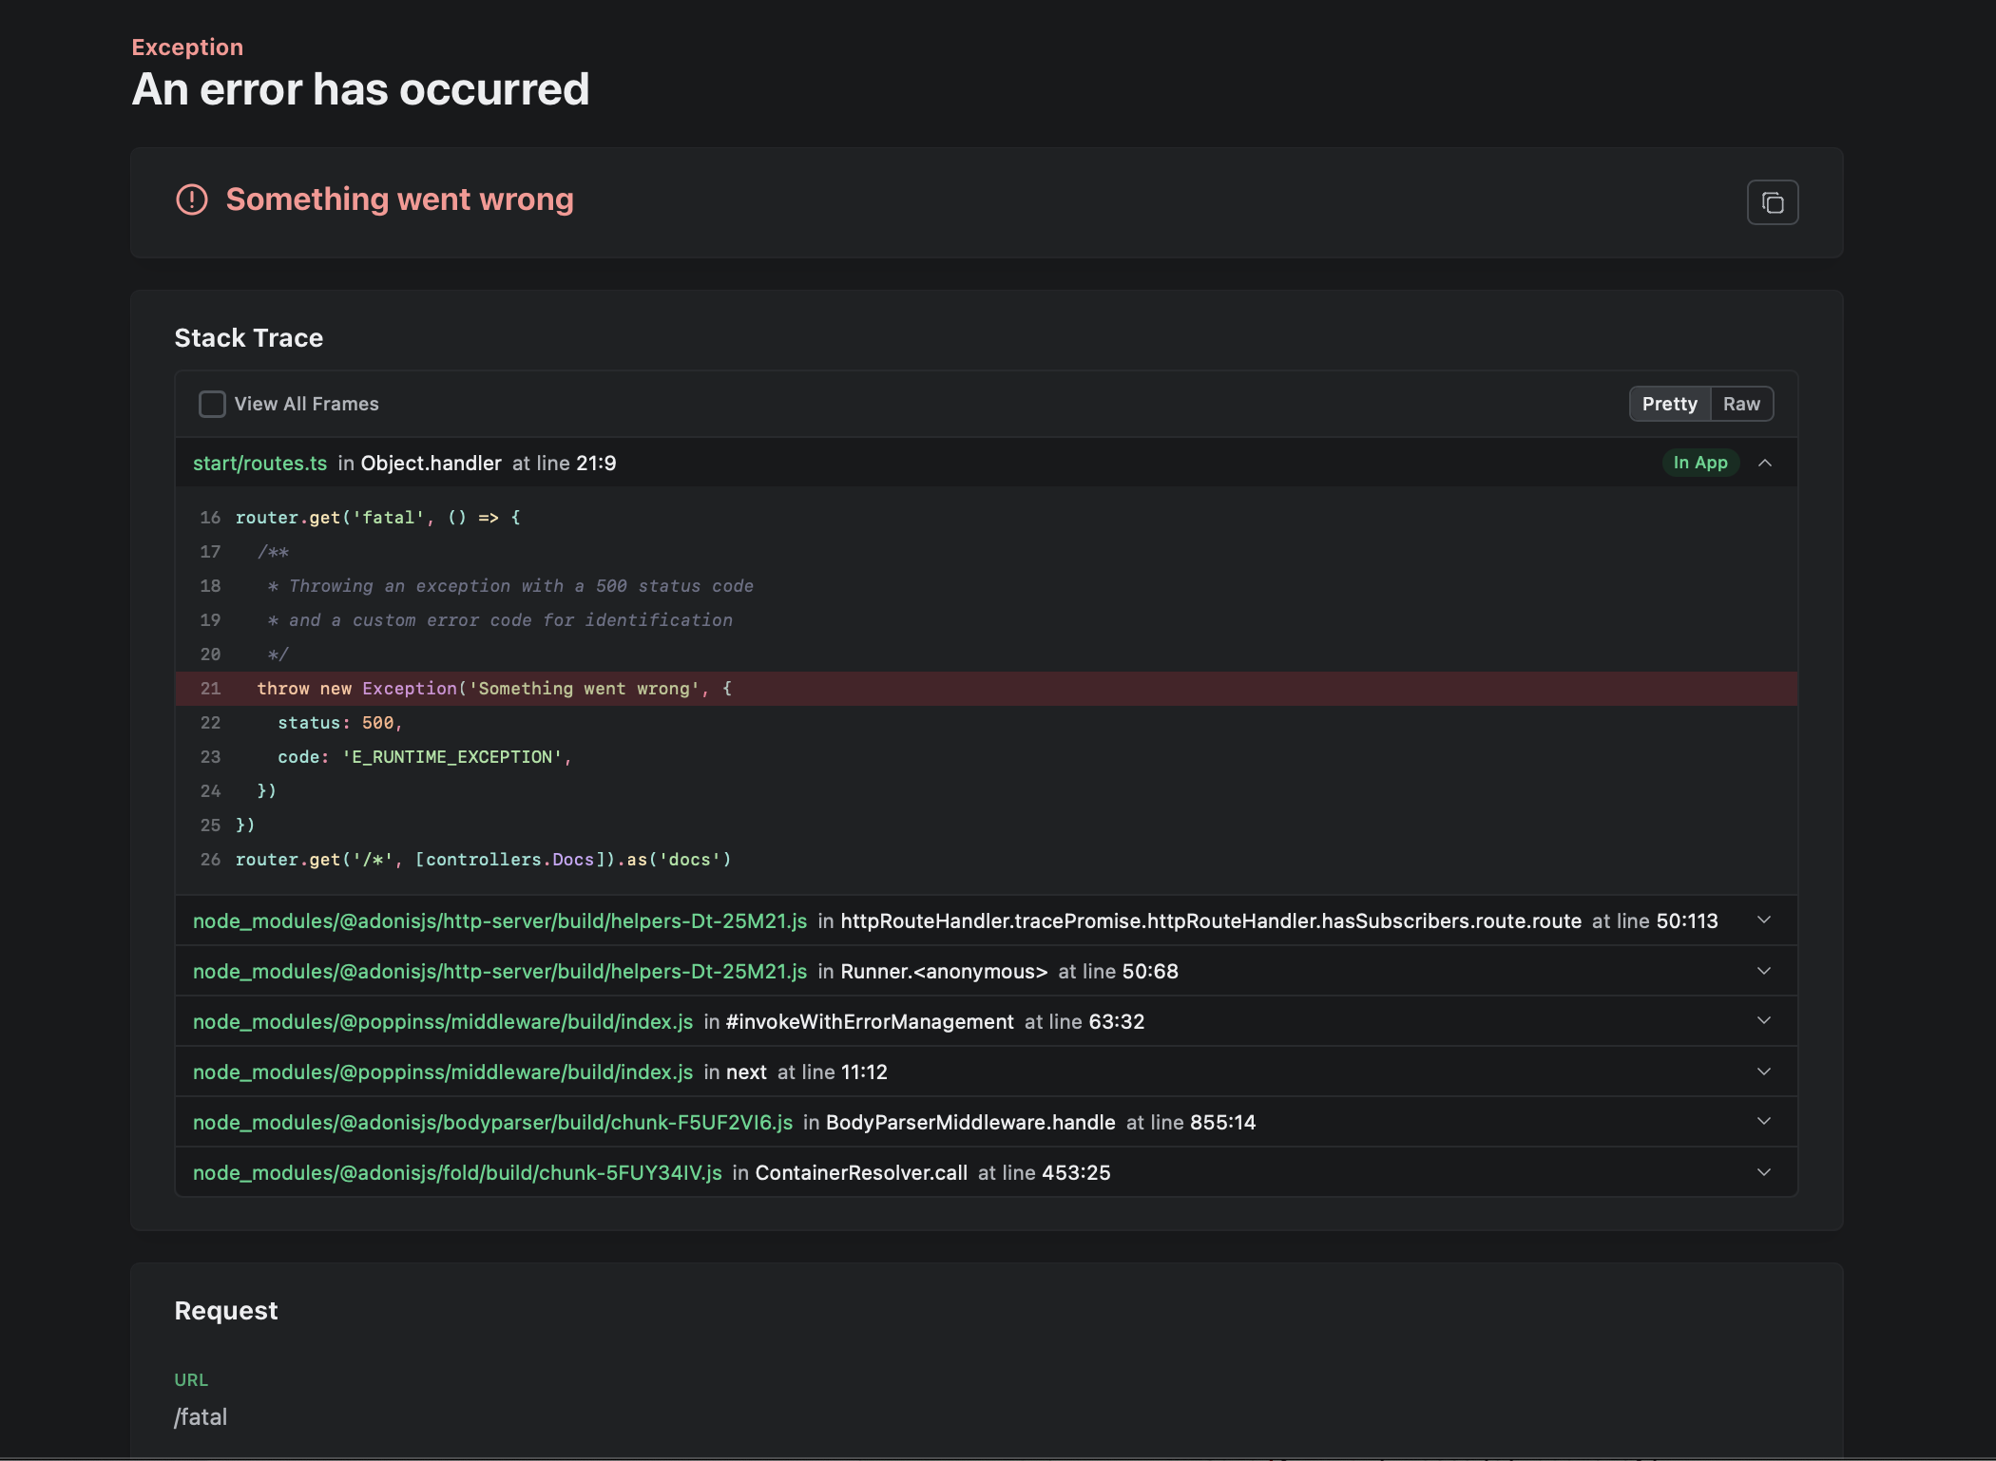
Task: Click highlighted line 21 throw statement
Action: coord(494,689)
